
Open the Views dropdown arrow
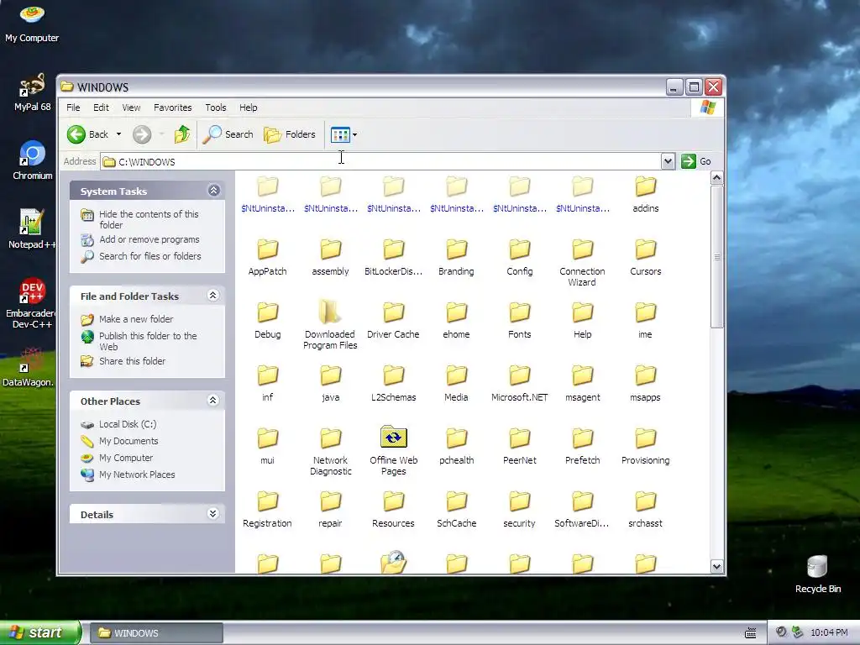point(355,134)
